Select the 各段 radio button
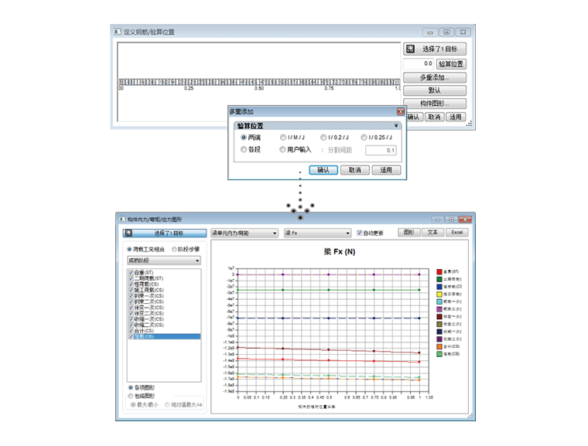 (244, 149)
